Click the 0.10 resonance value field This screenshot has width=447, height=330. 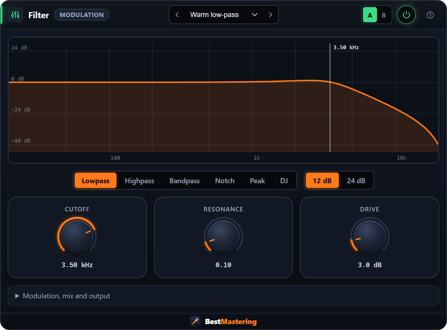coord(223,265)
